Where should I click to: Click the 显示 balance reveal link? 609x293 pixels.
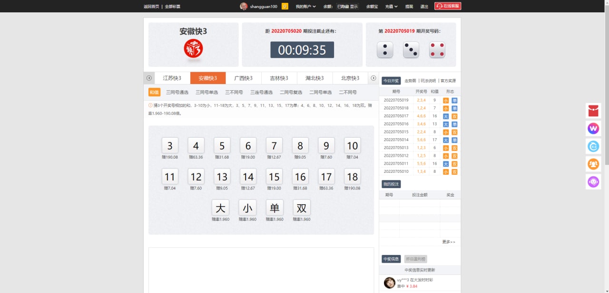coord(354,7)
